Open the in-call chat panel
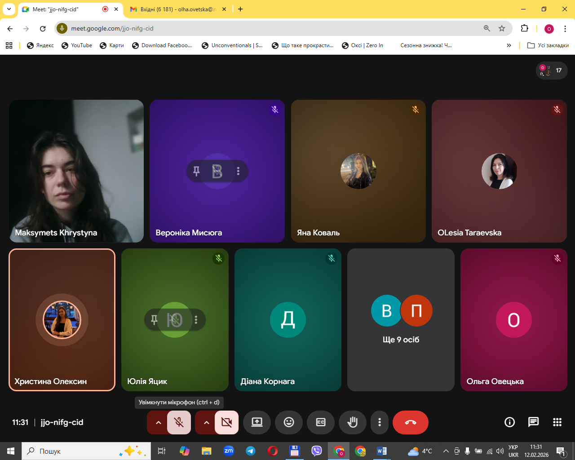Viewport: 575px width, 460px height. pos(533,422)
